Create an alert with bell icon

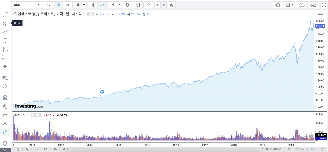[171, 5]
